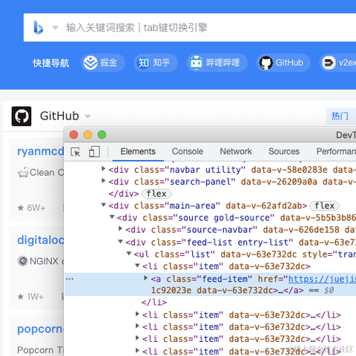Open the popcorn repository link

[41, 329]
